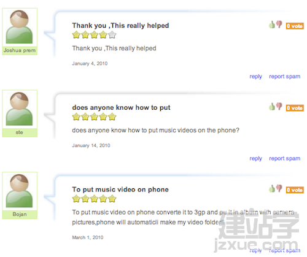Select the 'Bojan' username label
This screenshot has width=307, height=257.
(20, 214)
